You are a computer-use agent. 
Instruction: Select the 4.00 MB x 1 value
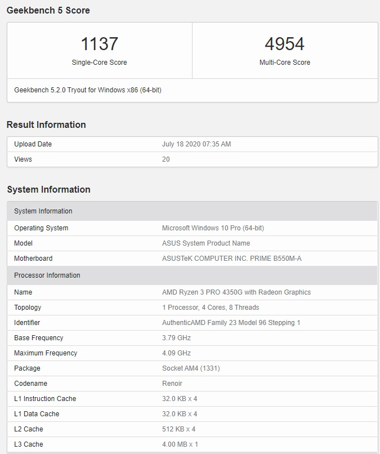(180, 444)
